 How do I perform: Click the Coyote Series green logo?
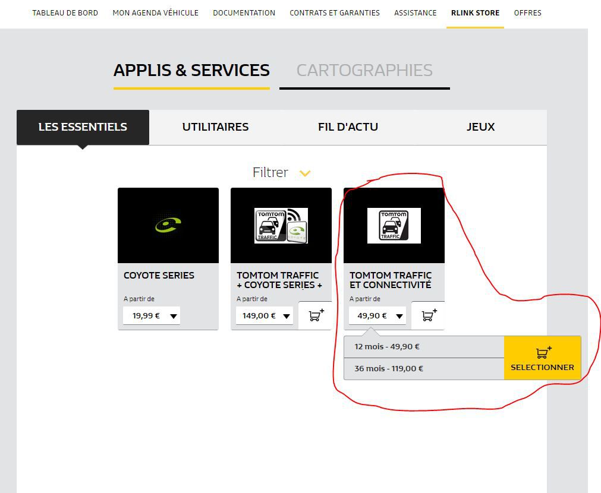pos(168,225)
